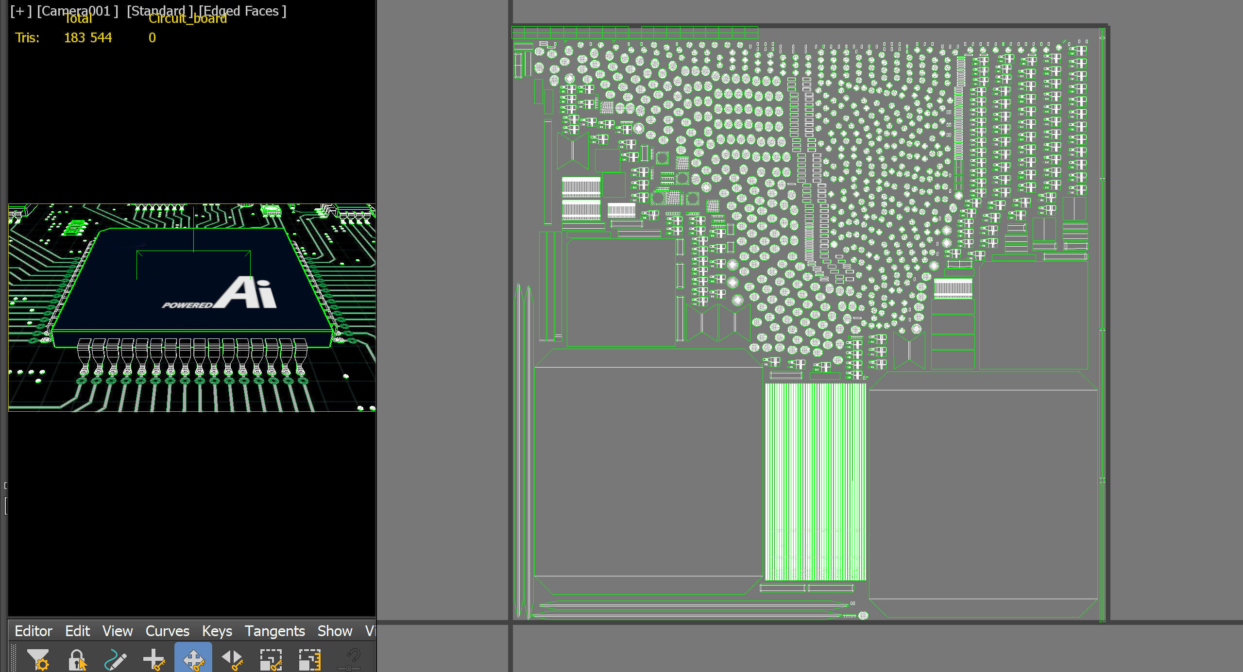1243x672 pixels.
Task: Open the Edit menu in curve editor
Action: click(77, 631)
